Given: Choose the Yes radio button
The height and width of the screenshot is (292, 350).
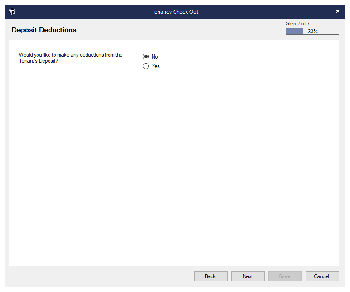Looking at the screenshot, I should coord(146,66).
